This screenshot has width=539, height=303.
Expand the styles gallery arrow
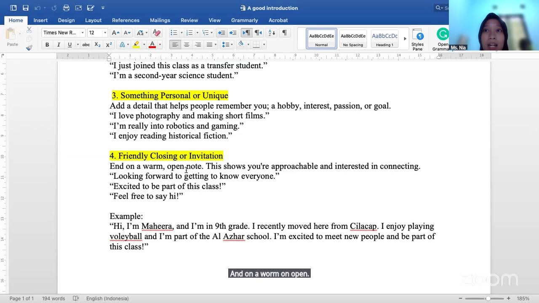405,39
